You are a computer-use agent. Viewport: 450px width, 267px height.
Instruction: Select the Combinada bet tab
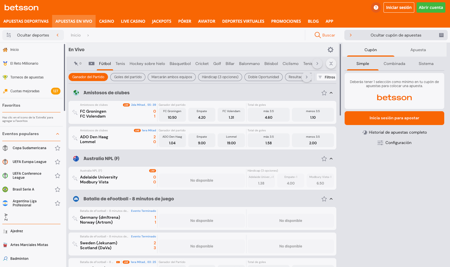[394, 64]
